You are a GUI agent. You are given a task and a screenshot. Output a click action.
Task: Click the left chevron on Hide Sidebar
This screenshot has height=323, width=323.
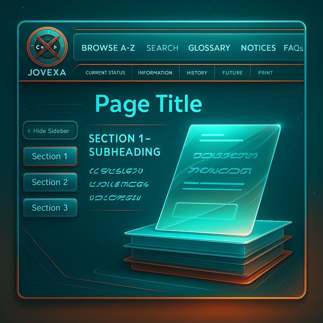[x=29, y=131]
